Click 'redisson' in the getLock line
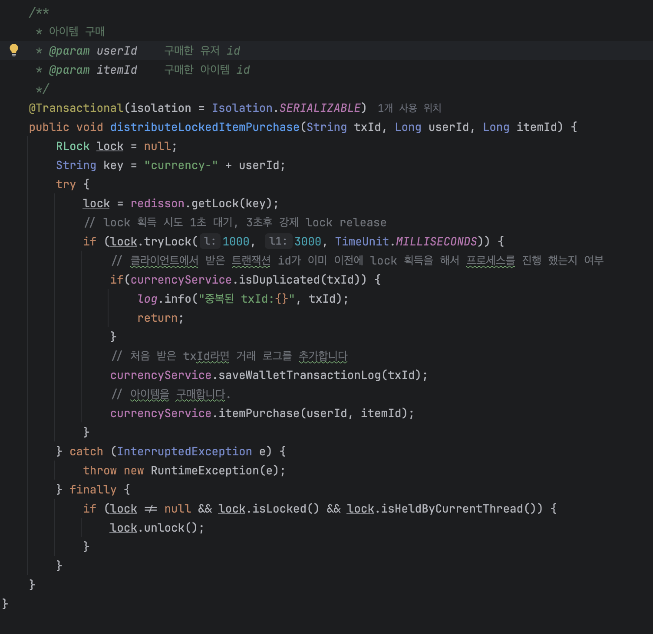 pos(157,203)
